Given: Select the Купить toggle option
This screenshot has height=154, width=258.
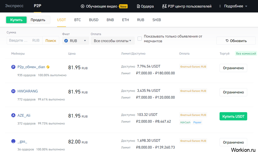Looking at the screenshot, I should click(x=16, y=20).
